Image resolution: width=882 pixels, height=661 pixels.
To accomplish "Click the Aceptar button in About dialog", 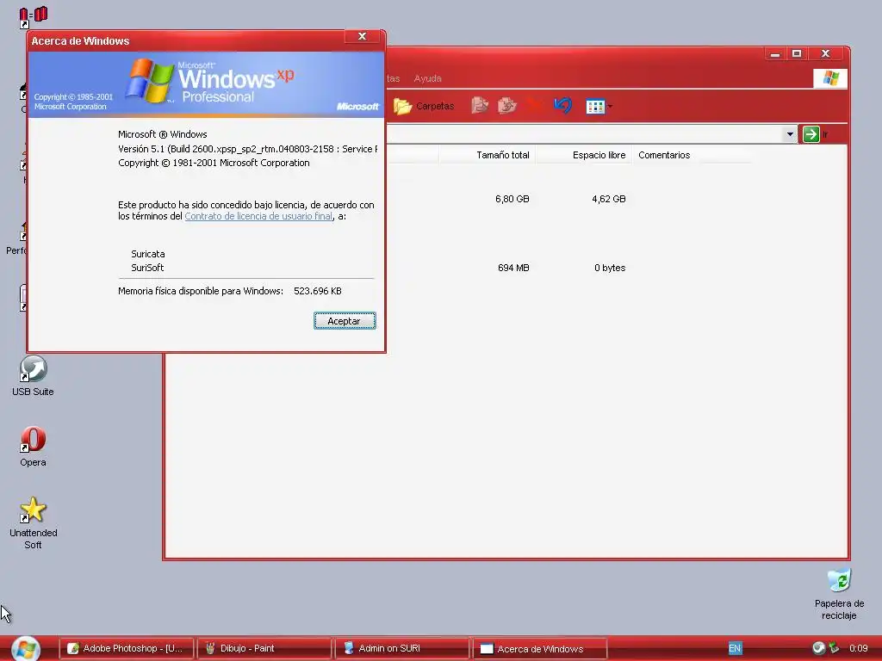I will [x=345, y=320].
